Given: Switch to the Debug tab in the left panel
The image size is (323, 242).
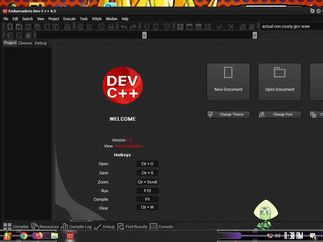Looking at the screenshot, I should [x=41, y=43].
